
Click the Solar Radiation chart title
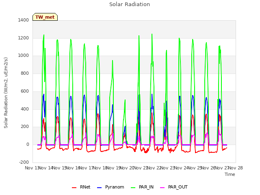pos(130,4)
